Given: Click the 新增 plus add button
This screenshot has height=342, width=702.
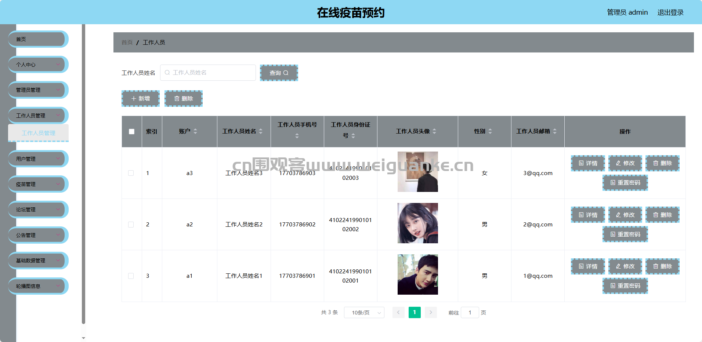Looking at the screenshot, I should click(140, 98).
